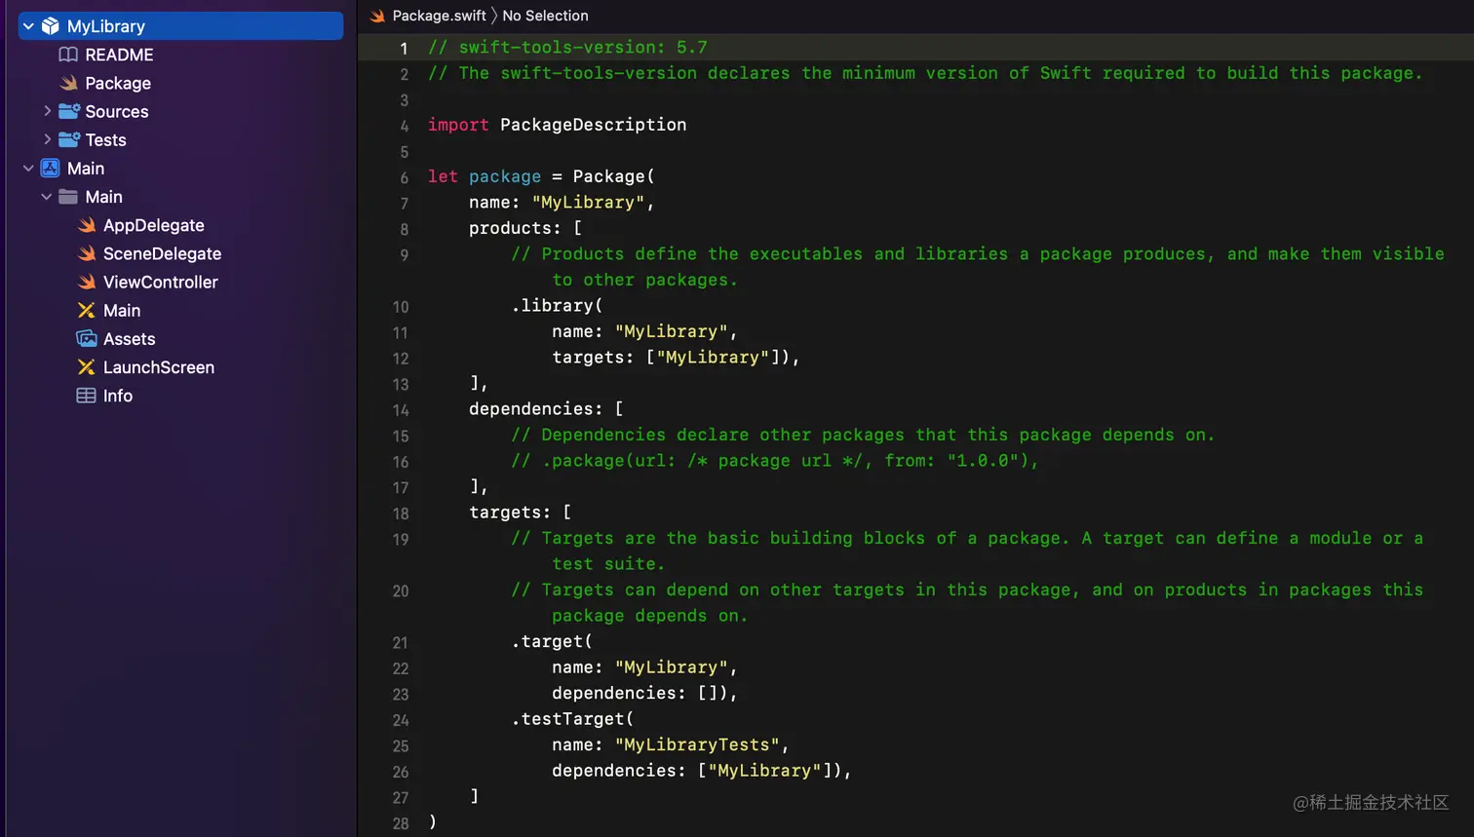Viewport: 1474px width, 837px height.
Task: Click the "let package = Package(" line
Action: (x=541, y=176)
